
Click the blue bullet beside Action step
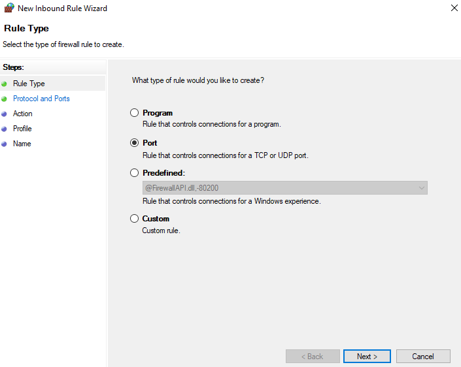4,114
